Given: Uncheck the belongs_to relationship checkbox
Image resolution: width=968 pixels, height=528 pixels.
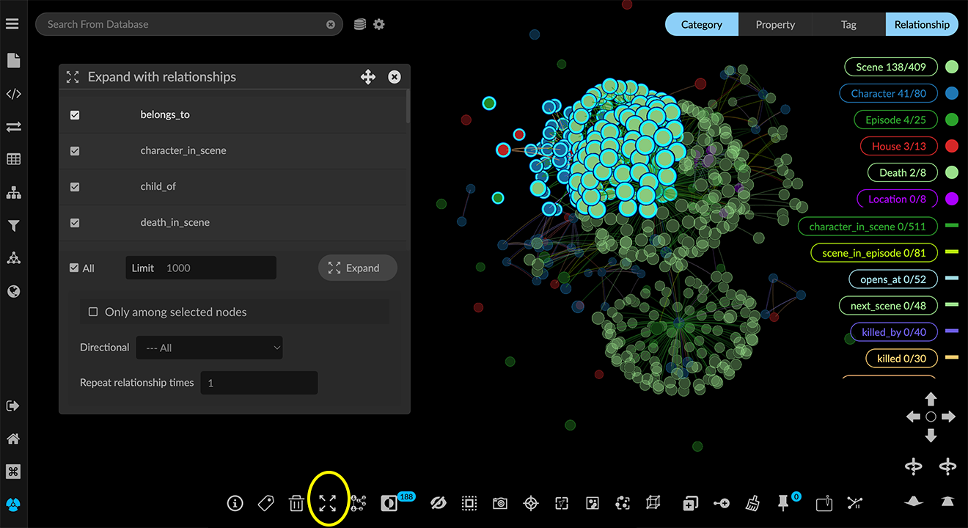Looking at the screenshot, I should 75,115.
